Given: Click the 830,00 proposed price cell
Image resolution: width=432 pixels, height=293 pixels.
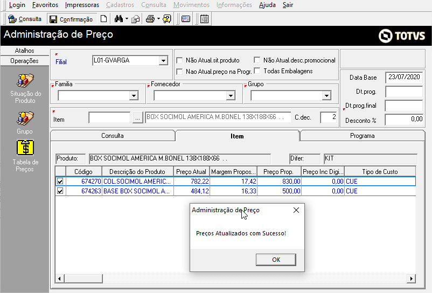Looking at the screenshot, I should [279, 182].
